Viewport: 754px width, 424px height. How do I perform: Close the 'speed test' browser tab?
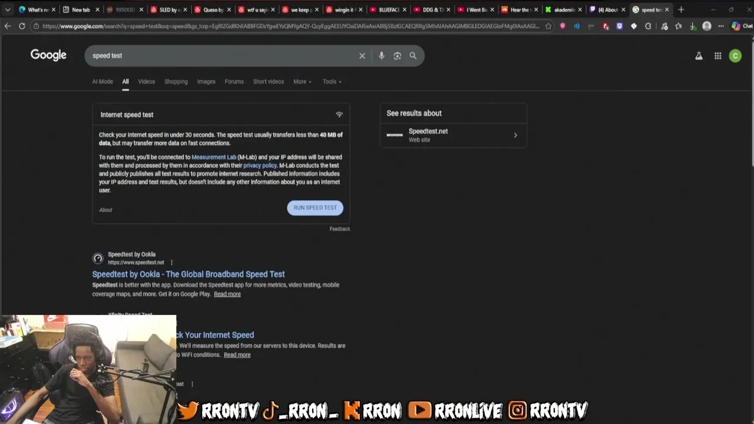[x=667, y=9]
